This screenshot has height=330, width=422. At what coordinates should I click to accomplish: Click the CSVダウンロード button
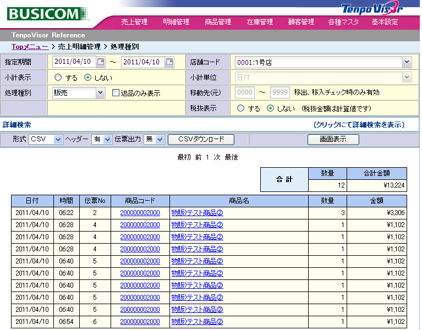click(201, 139)
